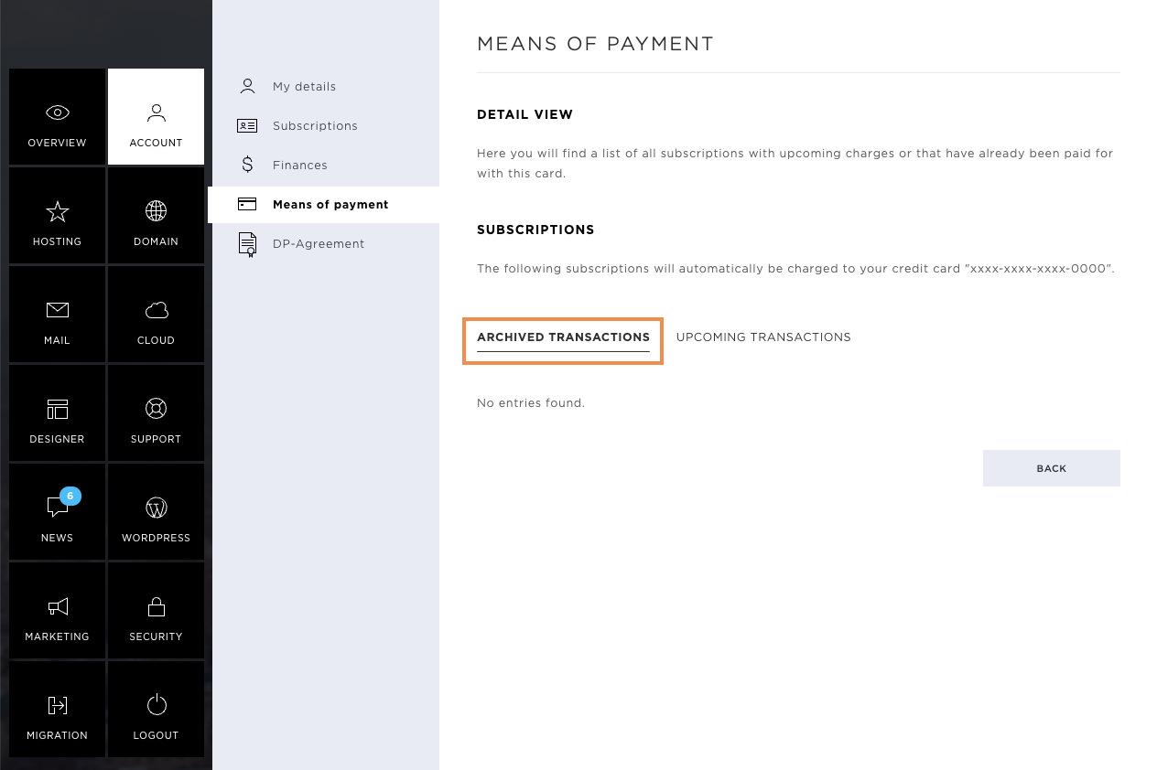Click the Logout power tile
The image size is (1157, 770).
(156, 710)
